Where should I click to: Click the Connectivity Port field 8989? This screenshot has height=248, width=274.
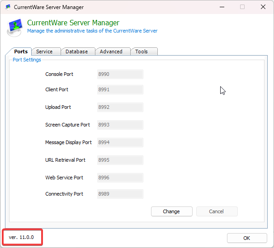click(120, 194)
